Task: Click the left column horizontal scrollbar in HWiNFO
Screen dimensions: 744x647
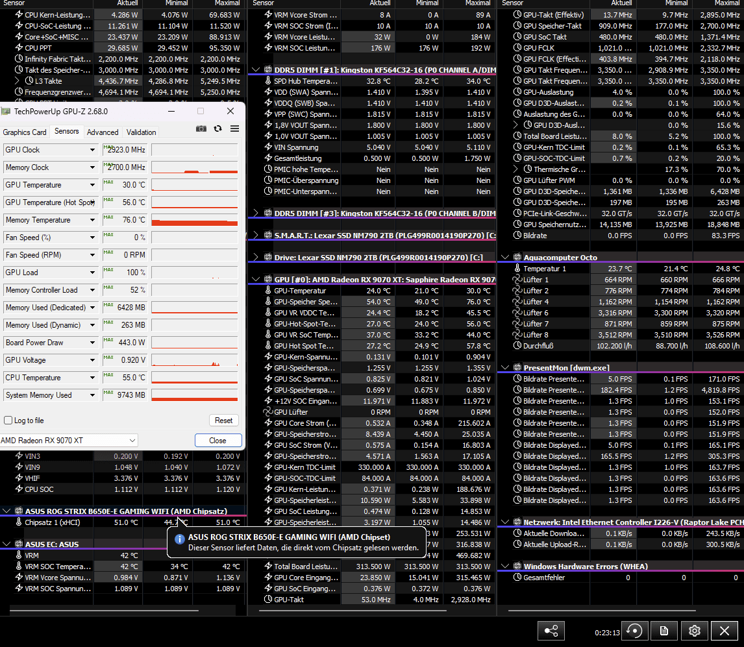Action: 104,611
